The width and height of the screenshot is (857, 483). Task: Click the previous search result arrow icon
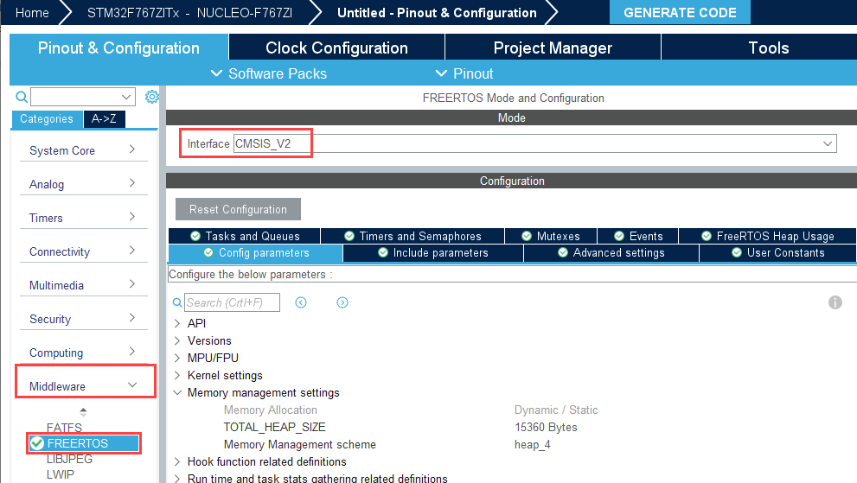[x=301, y=302]
